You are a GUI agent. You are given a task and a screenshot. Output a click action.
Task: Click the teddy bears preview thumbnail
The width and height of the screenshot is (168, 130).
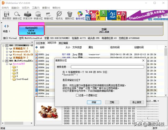click(49, 112)
